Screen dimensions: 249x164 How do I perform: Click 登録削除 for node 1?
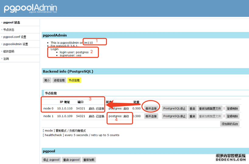[233, 116]
